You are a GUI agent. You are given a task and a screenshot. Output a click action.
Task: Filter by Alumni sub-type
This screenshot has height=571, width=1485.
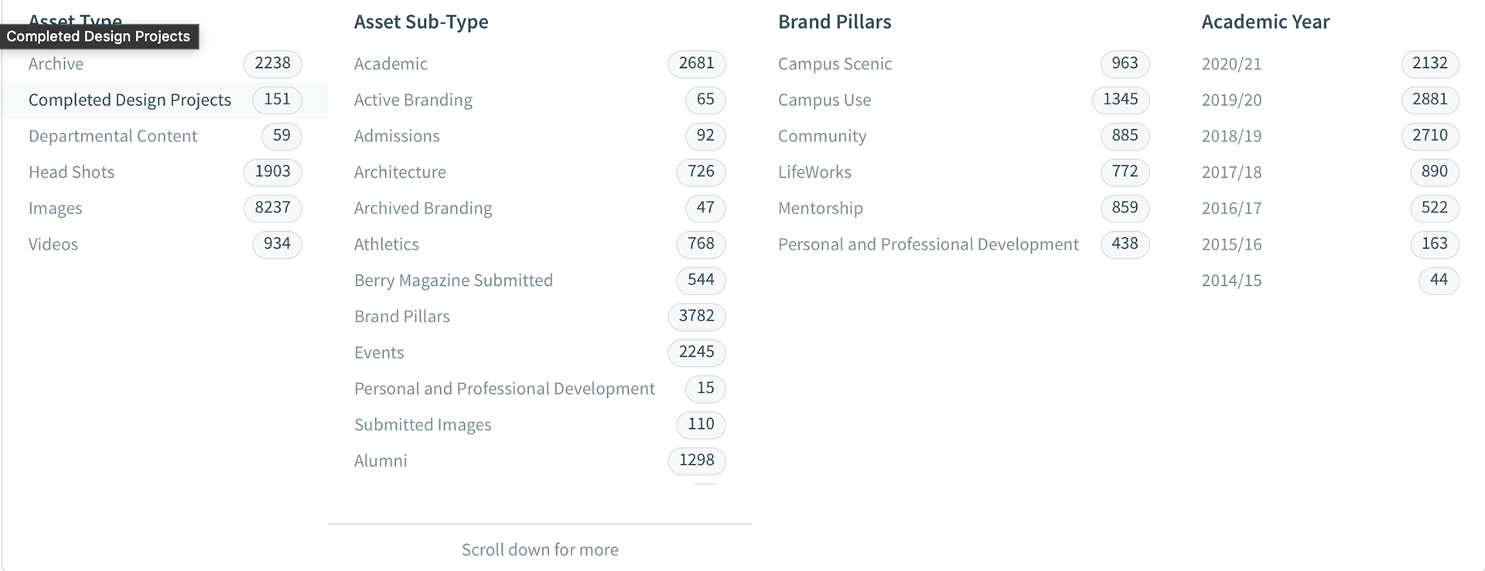(540, 461)
